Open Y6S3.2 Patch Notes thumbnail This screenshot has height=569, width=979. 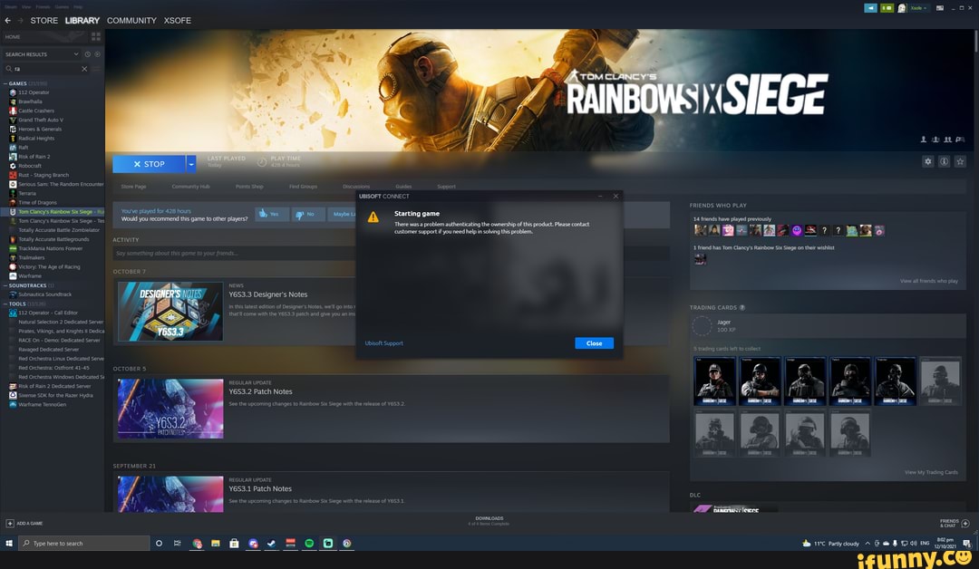click(170, 409)
